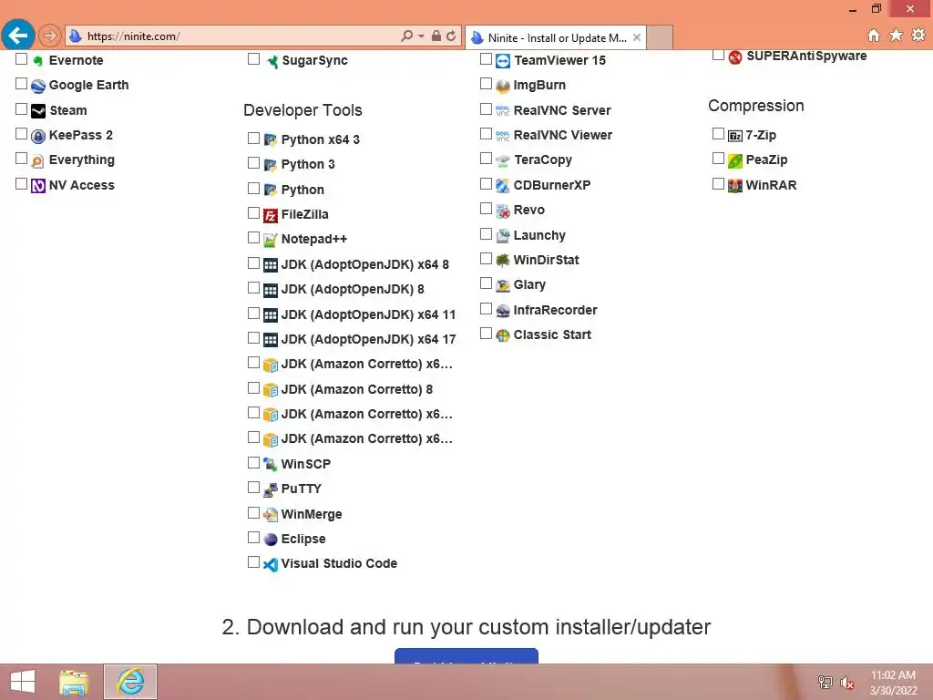Click the Evernote elephant icon
The image size is (933, 700).
38,61
